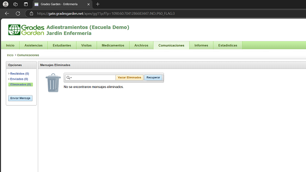Go to Inicio tab
Screen dimensions: 306x172
10,45
